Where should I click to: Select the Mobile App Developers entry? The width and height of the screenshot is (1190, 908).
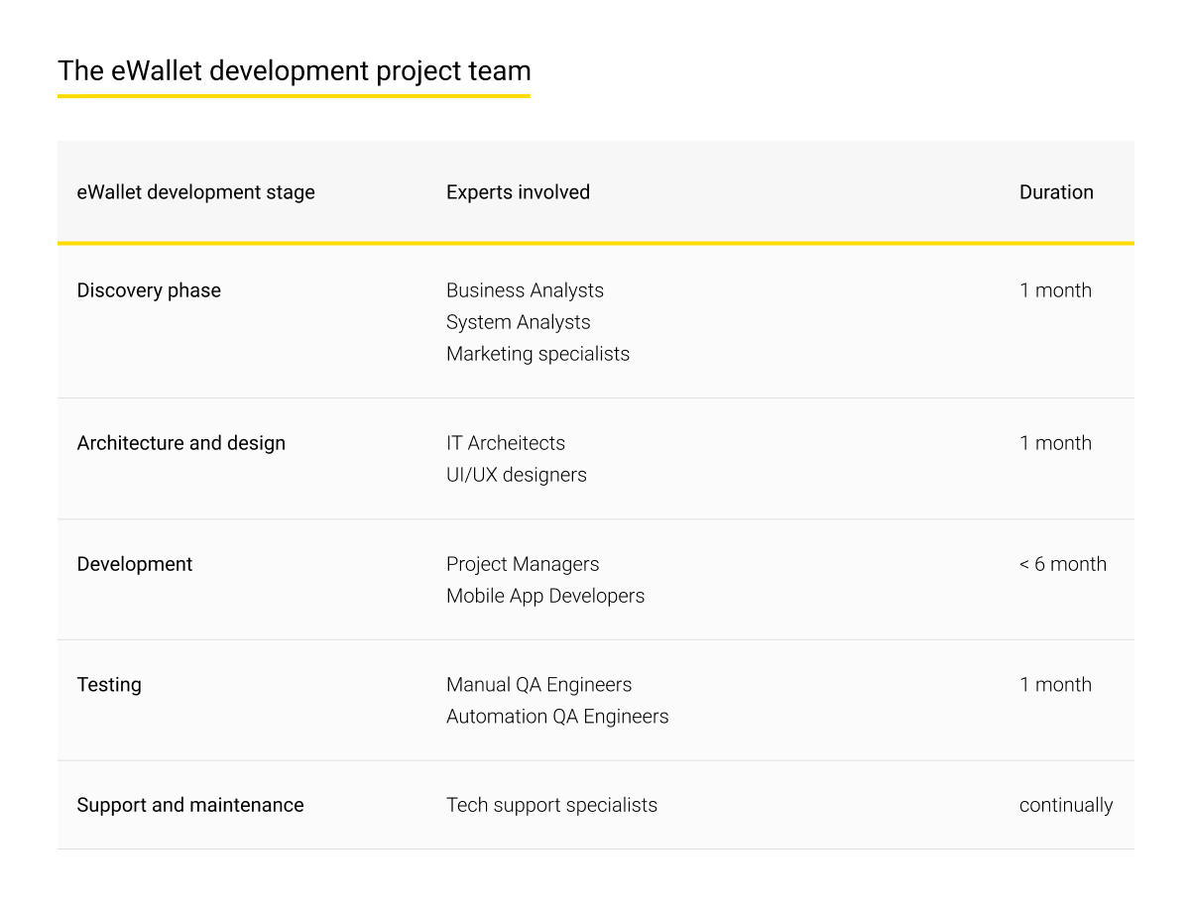[545, 596]
